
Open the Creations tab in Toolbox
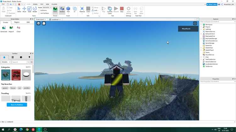29,57
